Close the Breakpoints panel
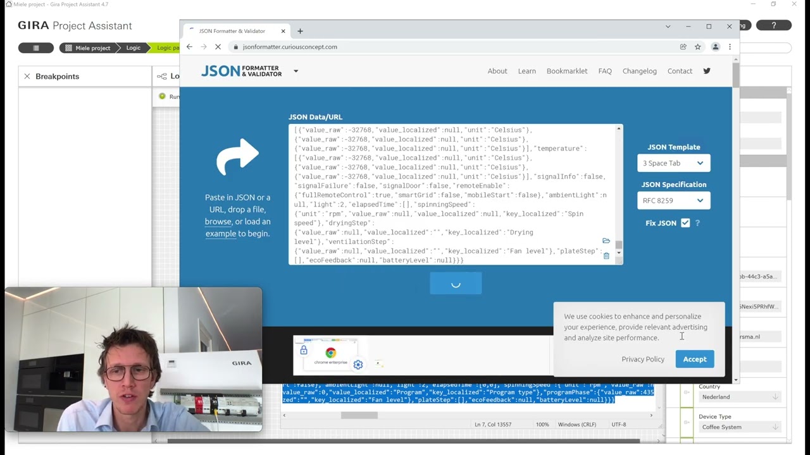This screenshot has height=455, width=810. [x=27, y=76]
